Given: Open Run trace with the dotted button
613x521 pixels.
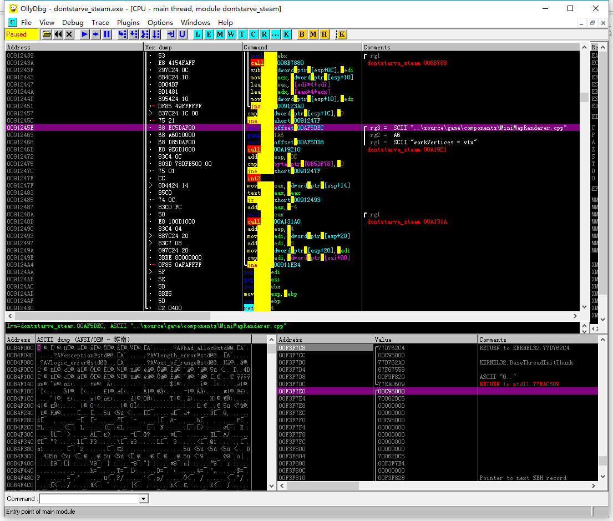Looking at the screenshot, I should click(275, 34).
